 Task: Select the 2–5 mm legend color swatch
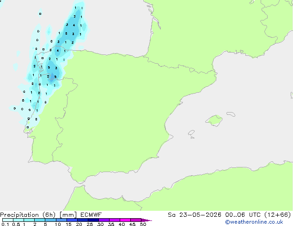coord(40,220)
